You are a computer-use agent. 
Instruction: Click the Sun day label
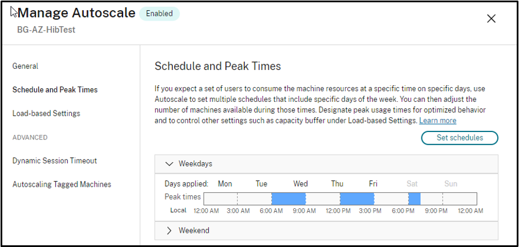click(451, 184)
